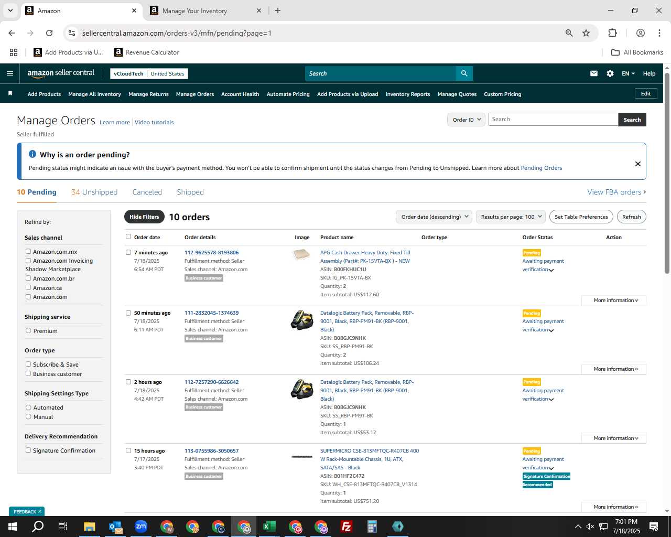Expand More information for order 112-9625578-8193806
This screenshot has height=537, width=671.
pyautogui.click(x=614, y=300)
